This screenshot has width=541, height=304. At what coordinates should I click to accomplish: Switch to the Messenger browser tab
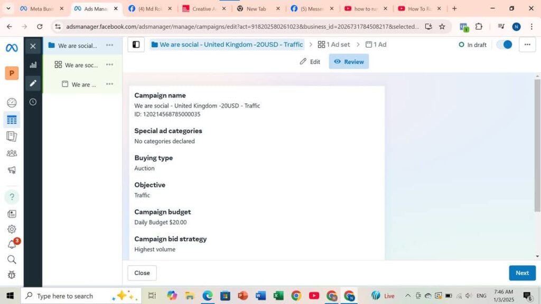coord(312,8)
